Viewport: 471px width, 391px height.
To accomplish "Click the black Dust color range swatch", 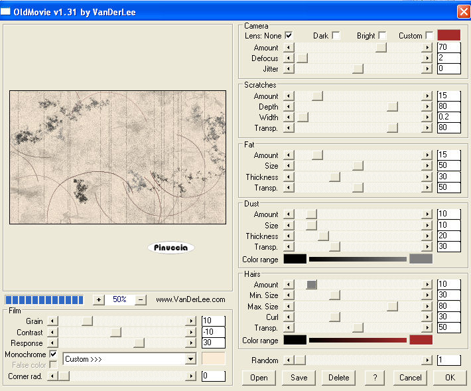I will (295, 259).
